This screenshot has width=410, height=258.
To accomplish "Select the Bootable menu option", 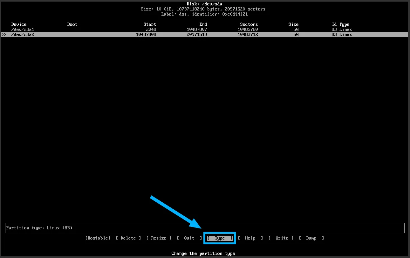I will coord(98,238).
